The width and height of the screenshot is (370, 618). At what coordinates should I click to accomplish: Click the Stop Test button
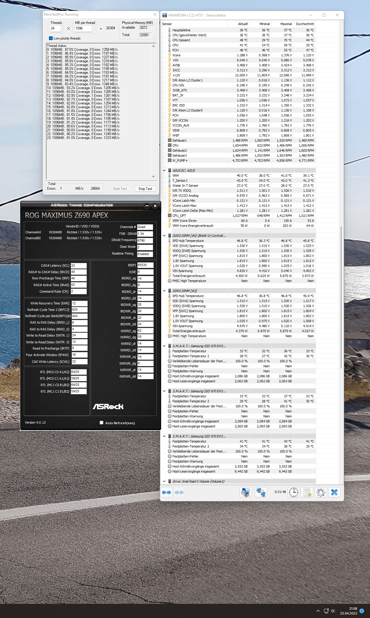coord(145,189)
